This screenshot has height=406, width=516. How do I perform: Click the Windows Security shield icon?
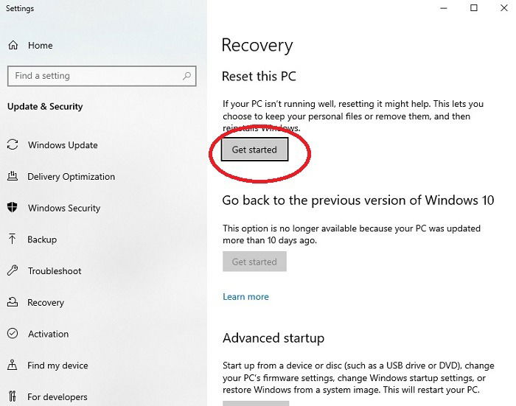coord(13,208)
